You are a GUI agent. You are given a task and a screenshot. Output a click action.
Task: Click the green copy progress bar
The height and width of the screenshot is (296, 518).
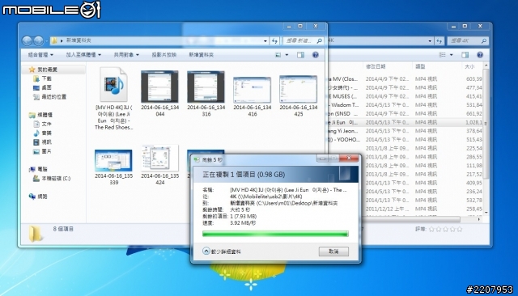point(275,234)
